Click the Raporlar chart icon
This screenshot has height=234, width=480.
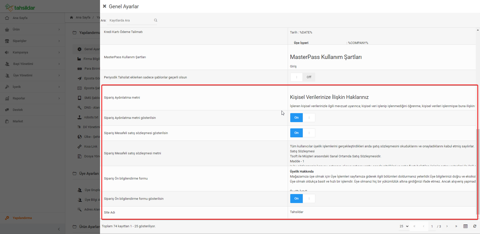coord(7,98)
